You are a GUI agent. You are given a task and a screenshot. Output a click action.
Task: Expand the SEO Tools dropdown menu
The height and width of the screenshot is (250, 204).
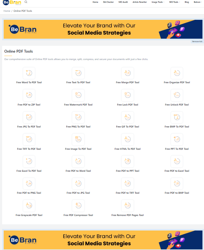[174, 2]
